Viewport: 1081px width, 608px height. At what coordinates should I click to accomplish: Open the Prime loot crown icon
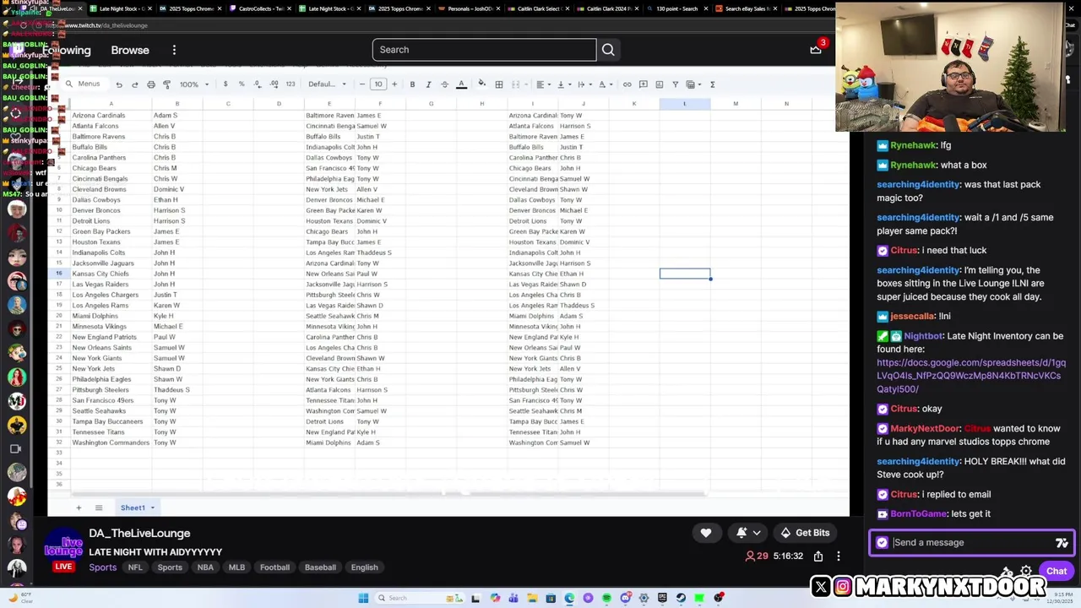point(816,49)
